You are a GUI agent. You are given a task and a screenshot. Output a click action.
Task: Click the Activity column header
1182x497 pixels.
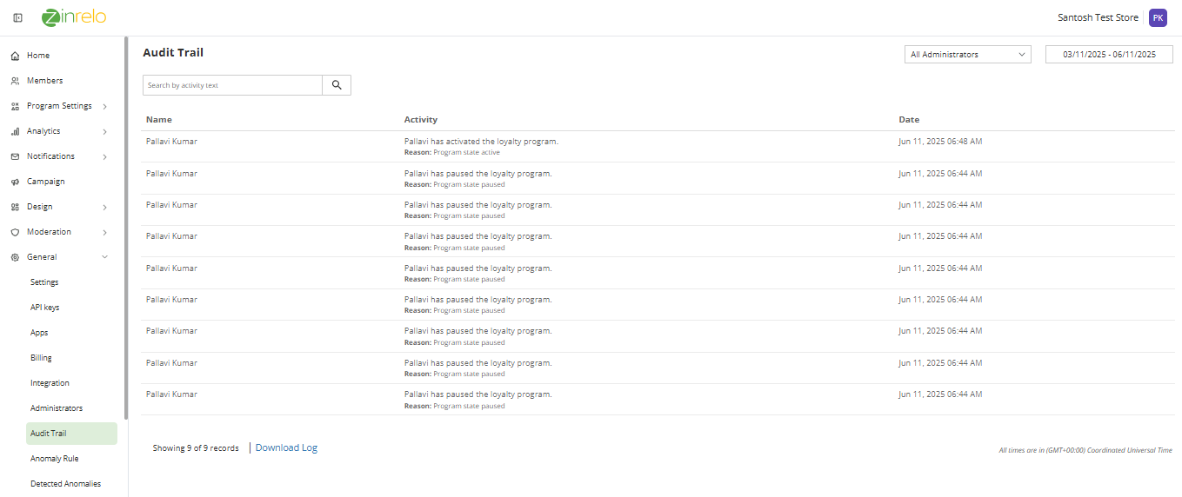pyautogui.click(x=421, y=120)
